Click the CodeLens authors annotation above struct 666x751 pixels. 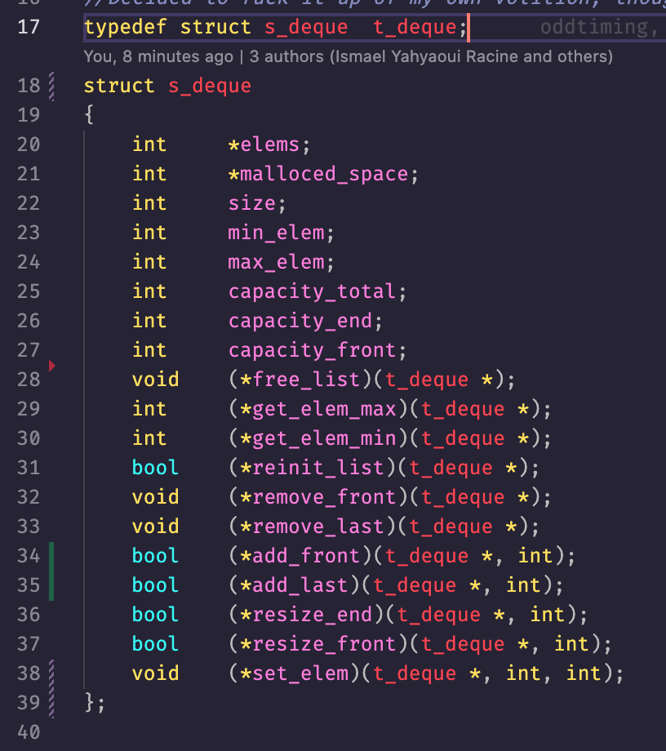pyautogui.click(x=348, y=56)
